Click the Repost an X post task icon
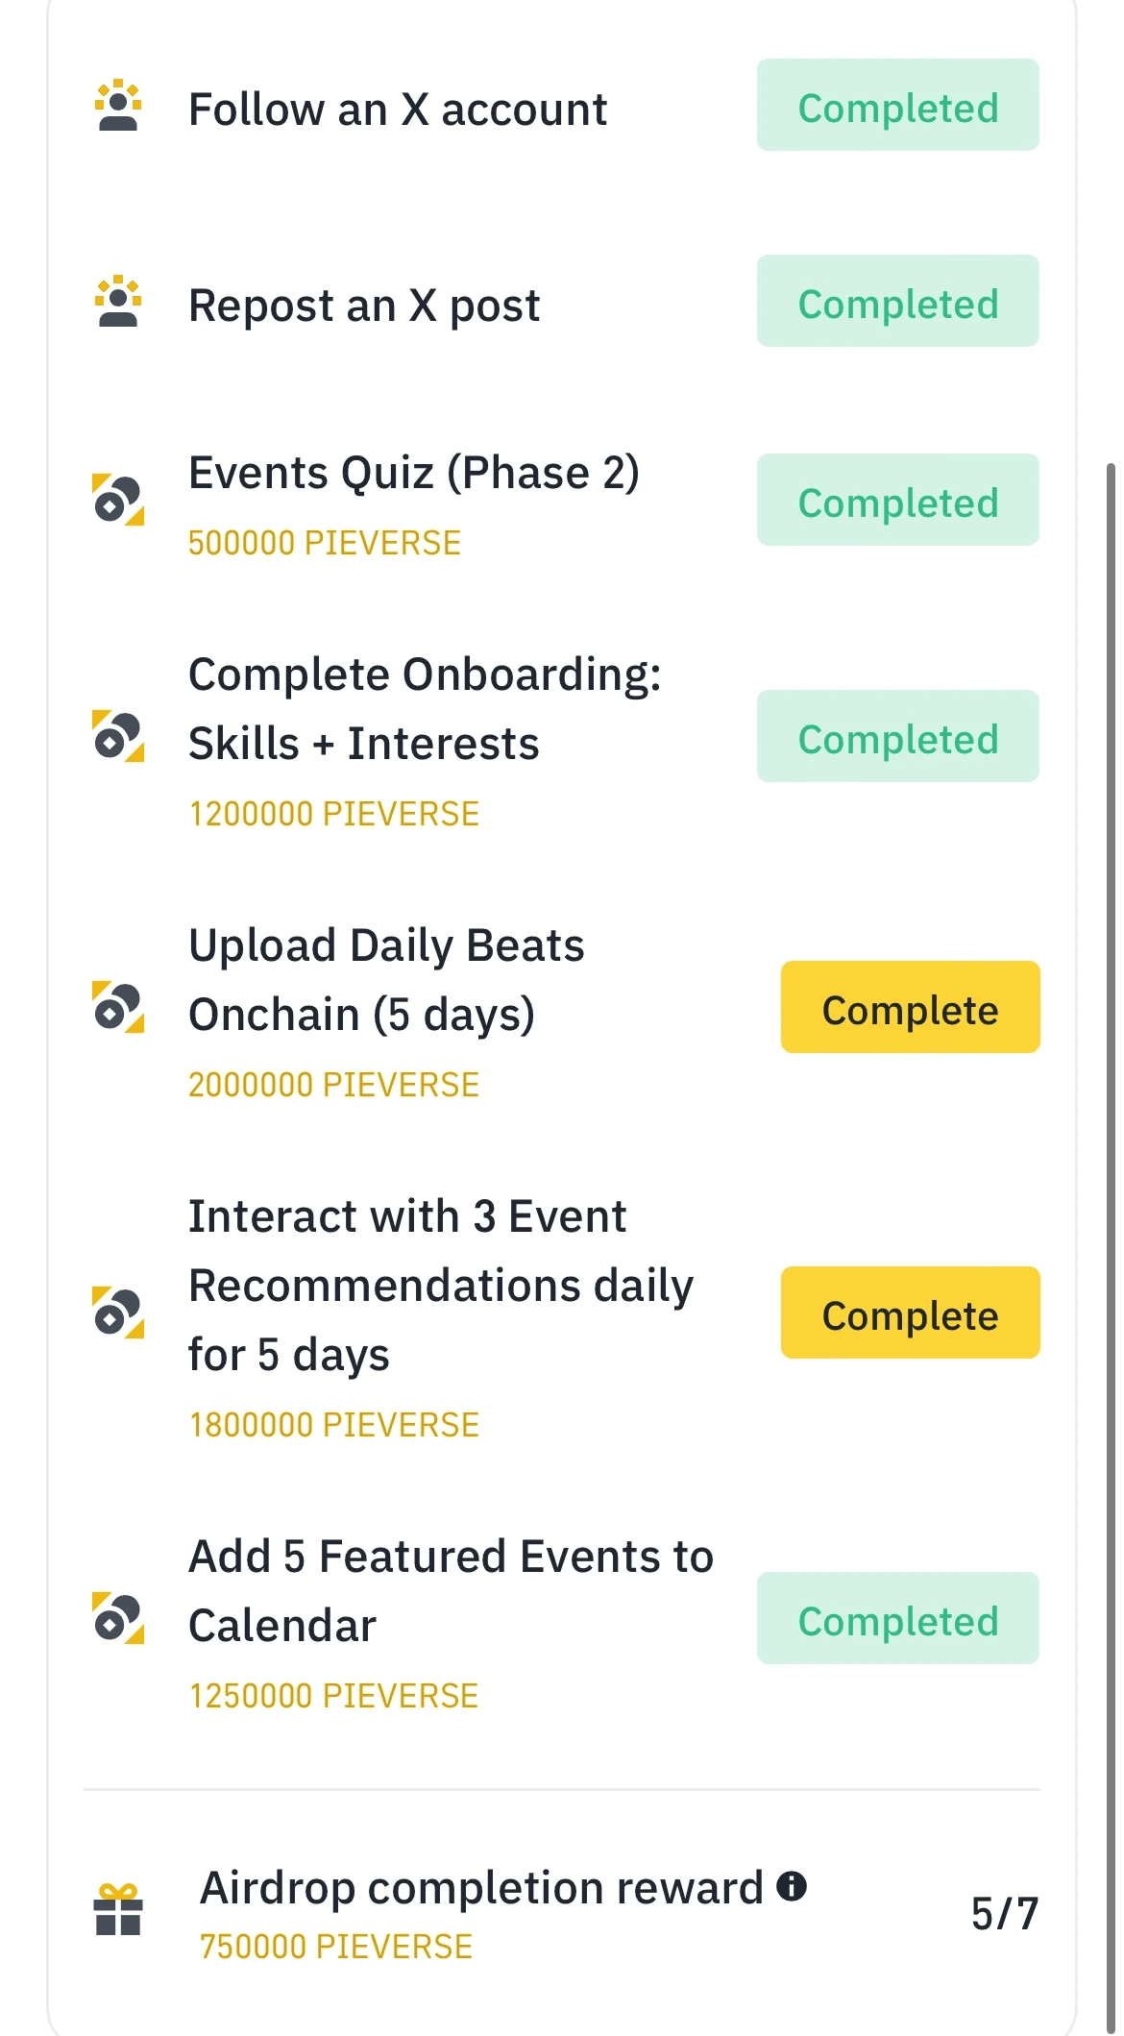This screenshot has width=1124, height=2036. tap(118, 302)
